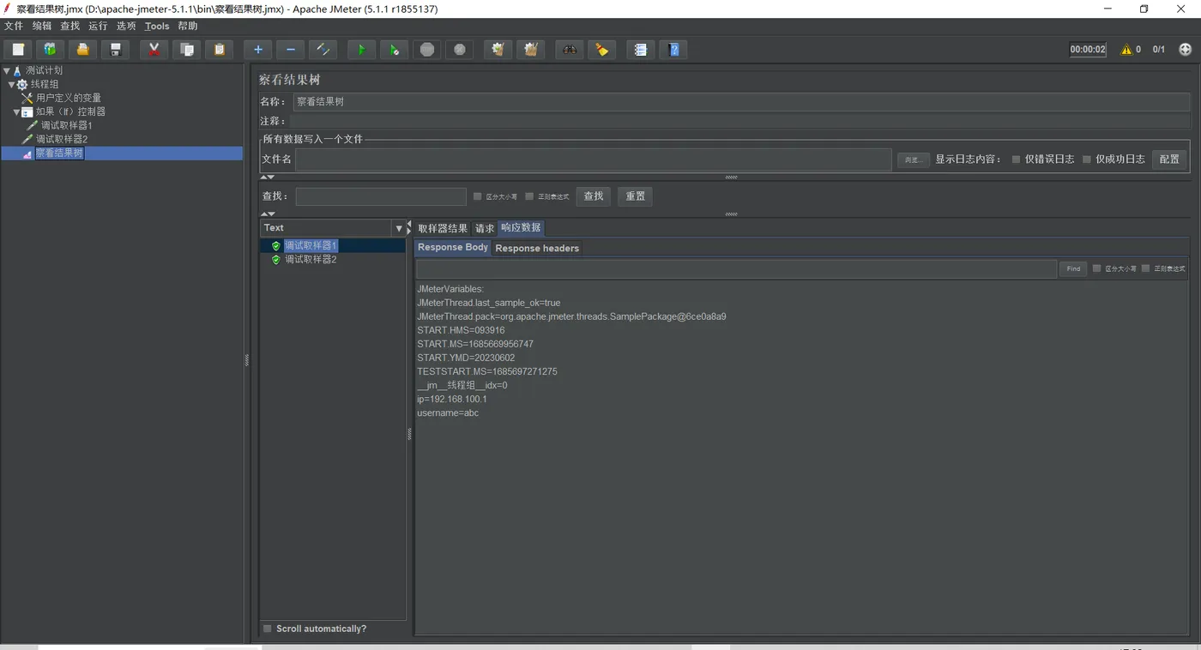Collapse the 如果 (If) 控制器 node

pos(16,112)
